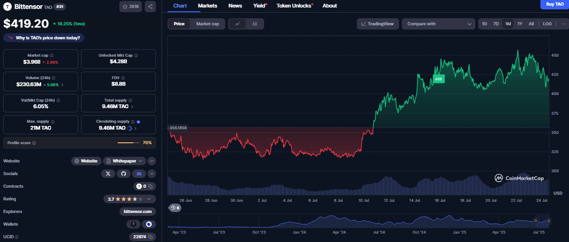
Task: Click the share icon beside the watchlist count
Action: pyautogui.click(x=150, y=7)
